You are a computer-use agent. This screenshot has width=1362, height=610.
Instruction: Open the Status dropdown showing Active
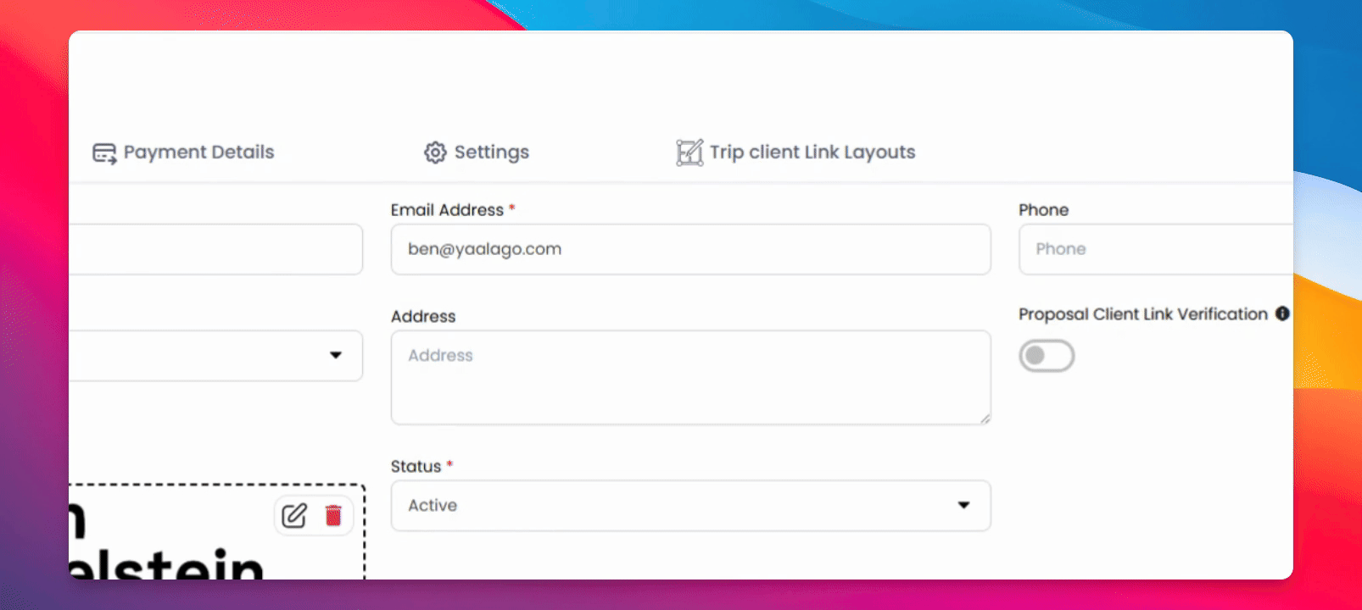coord(690,506)
